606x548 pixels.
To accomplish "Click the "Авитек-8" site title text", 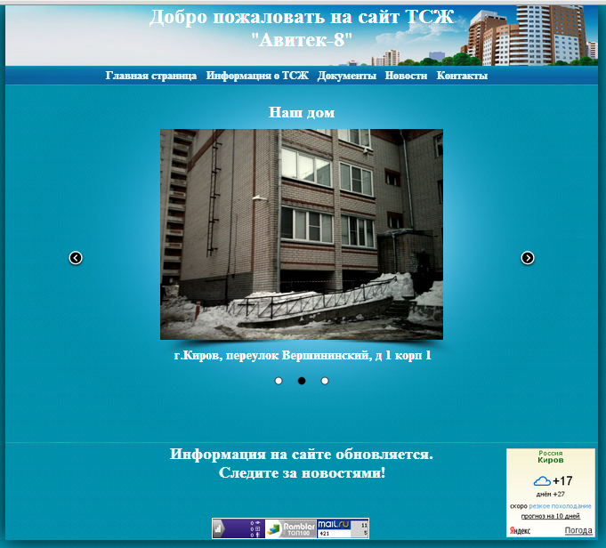I will point(302,39).
